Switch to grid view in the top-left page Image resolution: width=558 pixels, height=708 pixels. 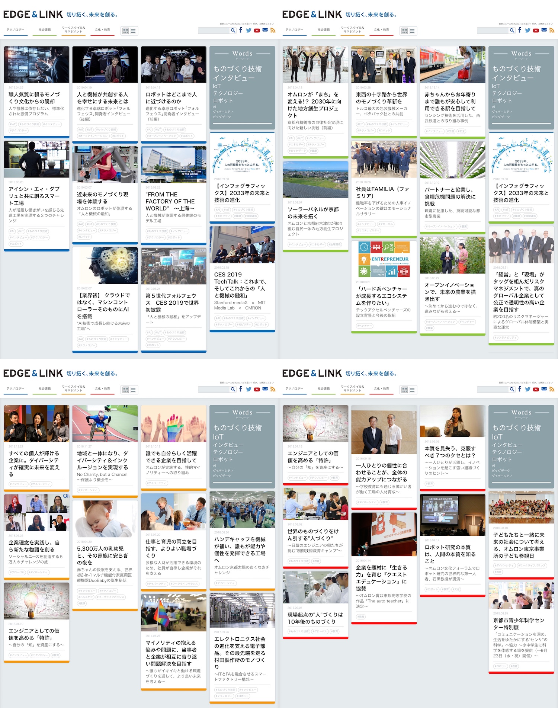point(126,31)
